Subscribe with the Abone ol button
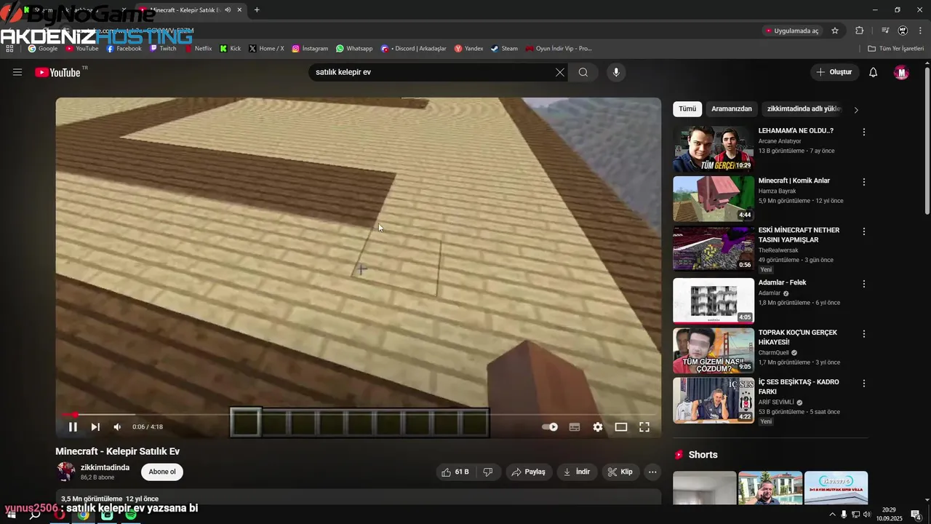931x524 pixels. click(x=162, y=472)
